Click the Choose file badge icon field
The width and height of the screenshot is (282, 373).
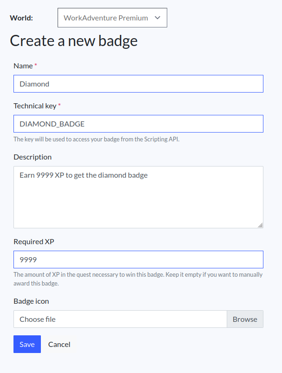click(x=120, y=319)
